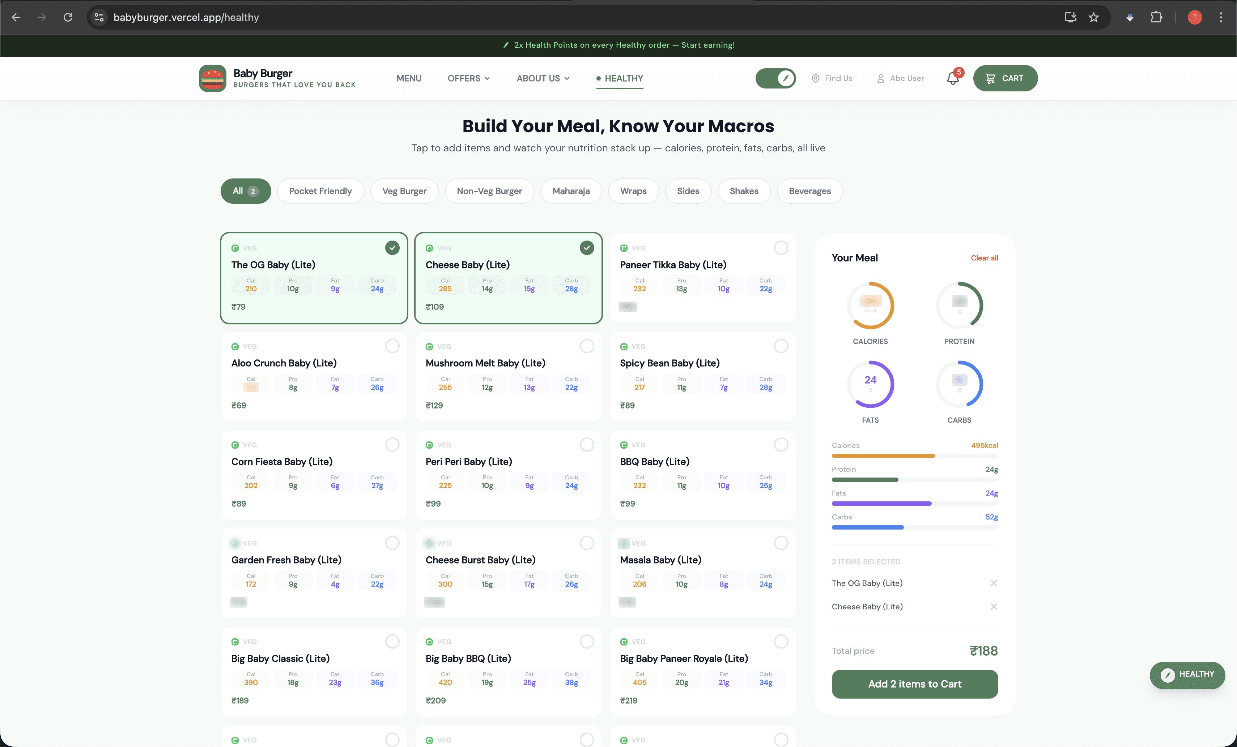This screenshot has height=747, width=1237.
Task: Select the Paneer Tikka Baby (Lite) circle
Action: (781, 248)
